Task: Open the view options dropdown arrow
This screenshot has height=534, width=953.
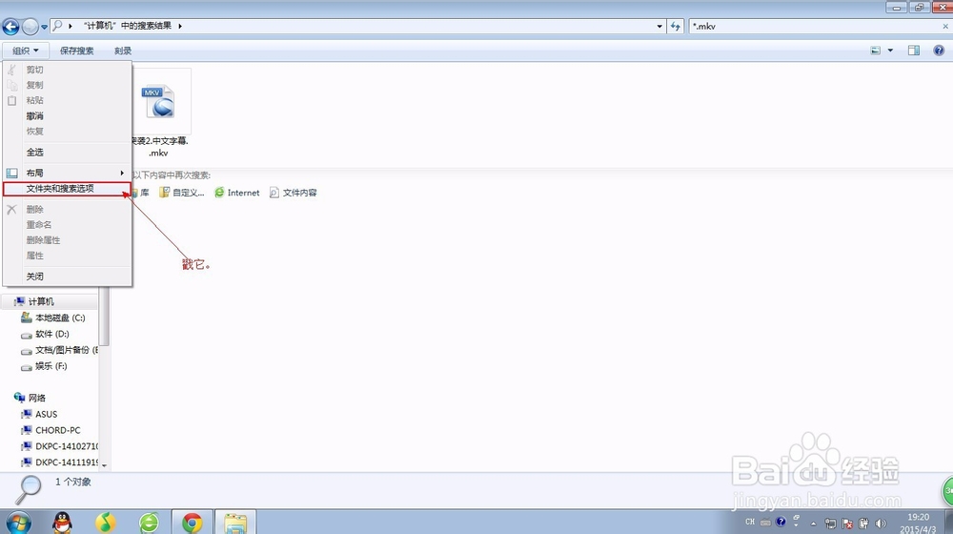Action: (890, 51)
